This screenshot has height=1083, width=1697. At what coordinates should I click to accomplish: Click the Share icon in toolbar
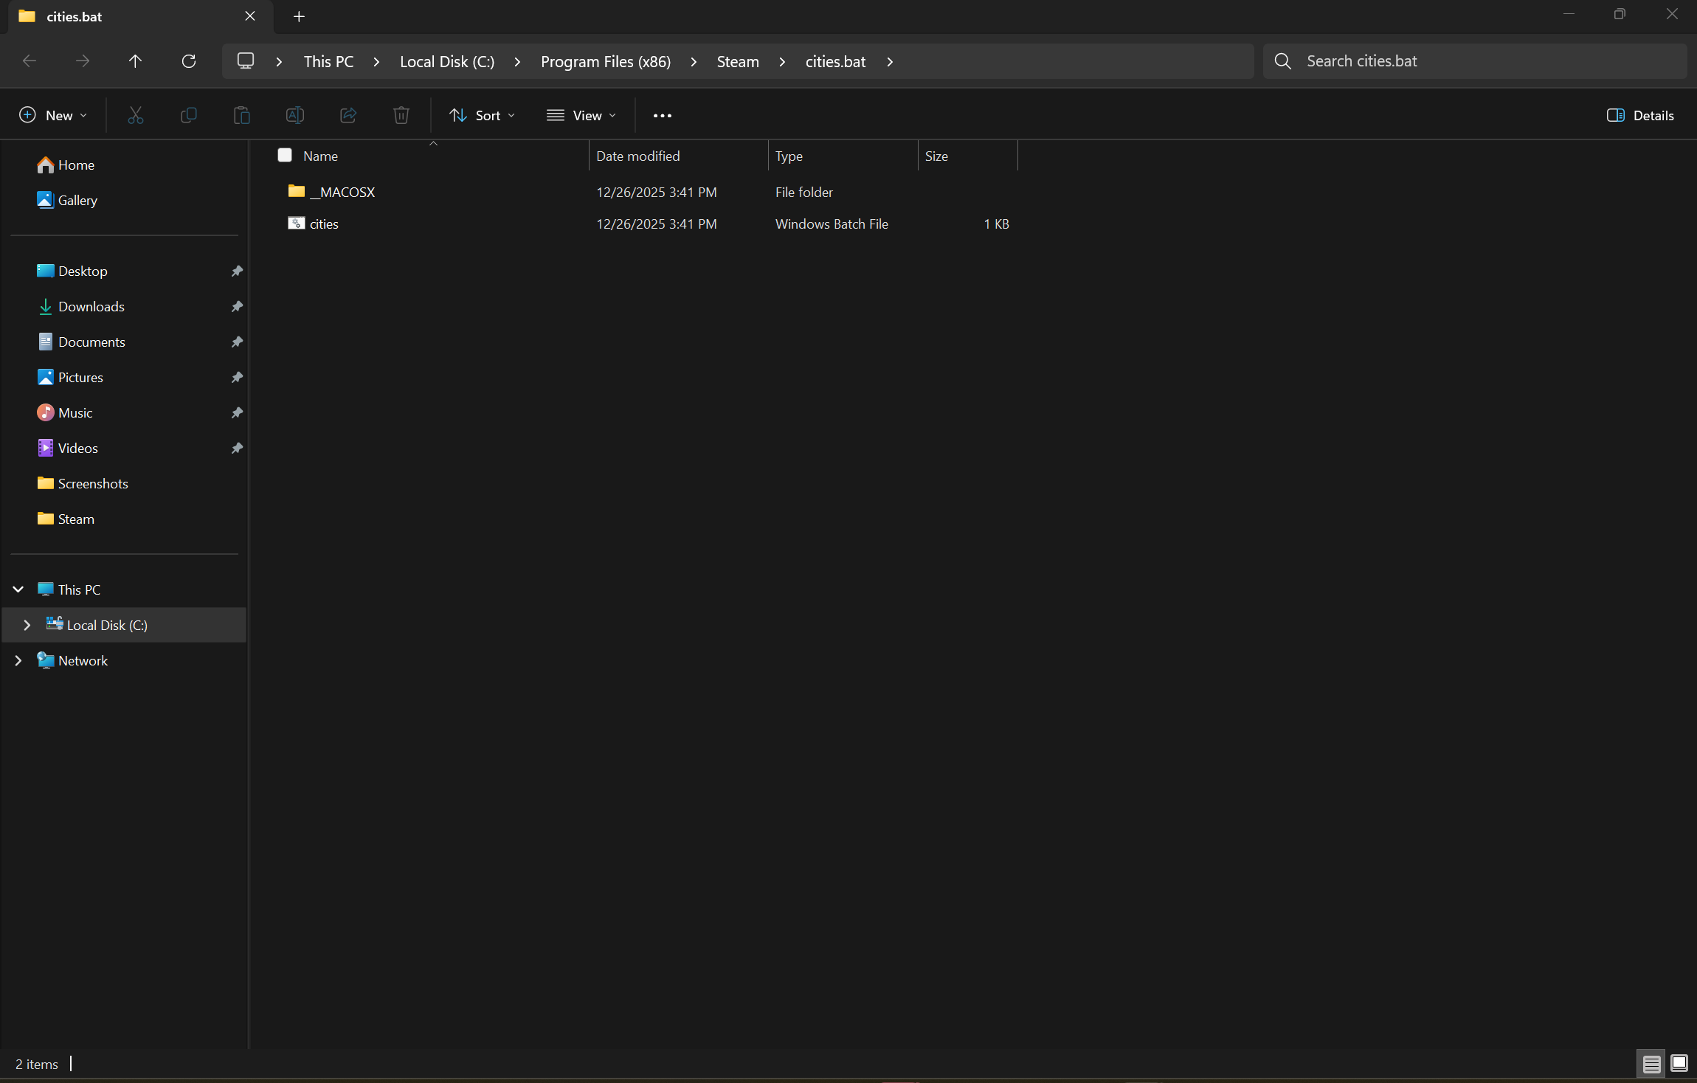(x=348, y=115)
